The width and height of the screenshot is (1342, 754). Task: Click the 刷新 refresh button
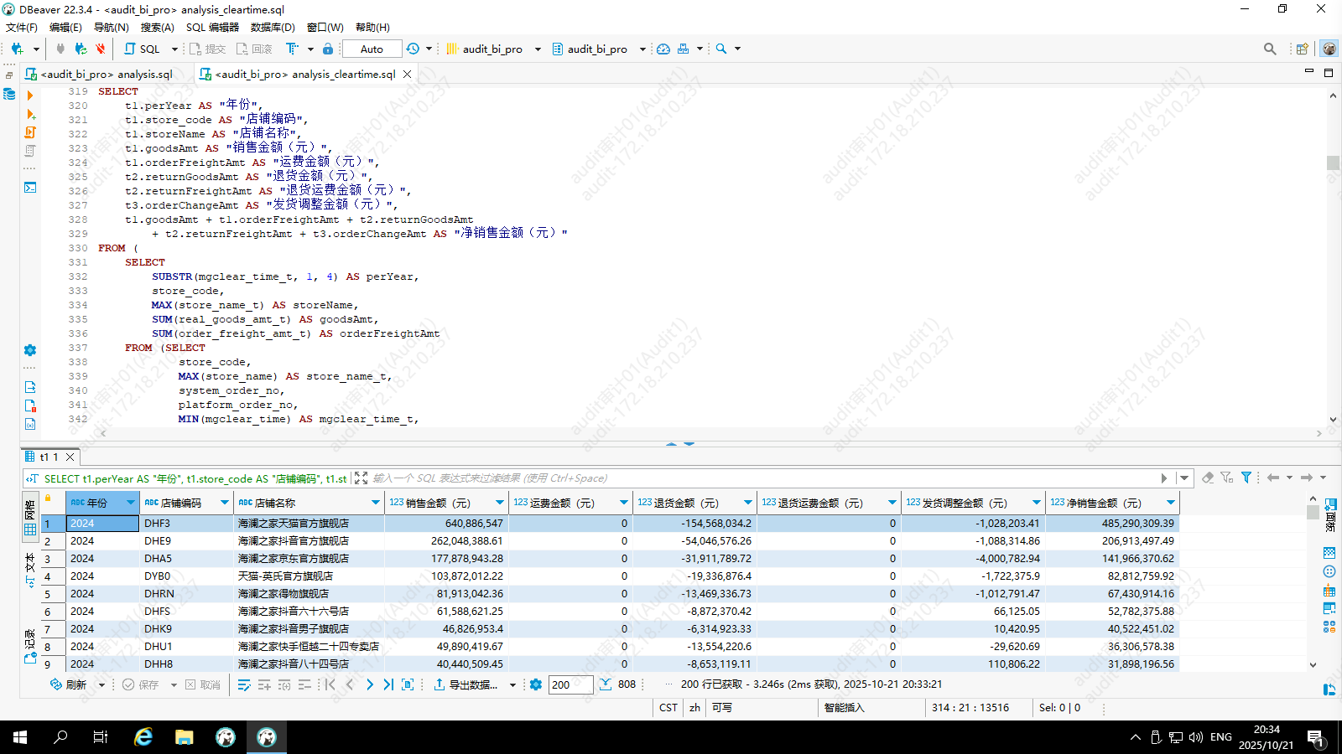point(69,684)
